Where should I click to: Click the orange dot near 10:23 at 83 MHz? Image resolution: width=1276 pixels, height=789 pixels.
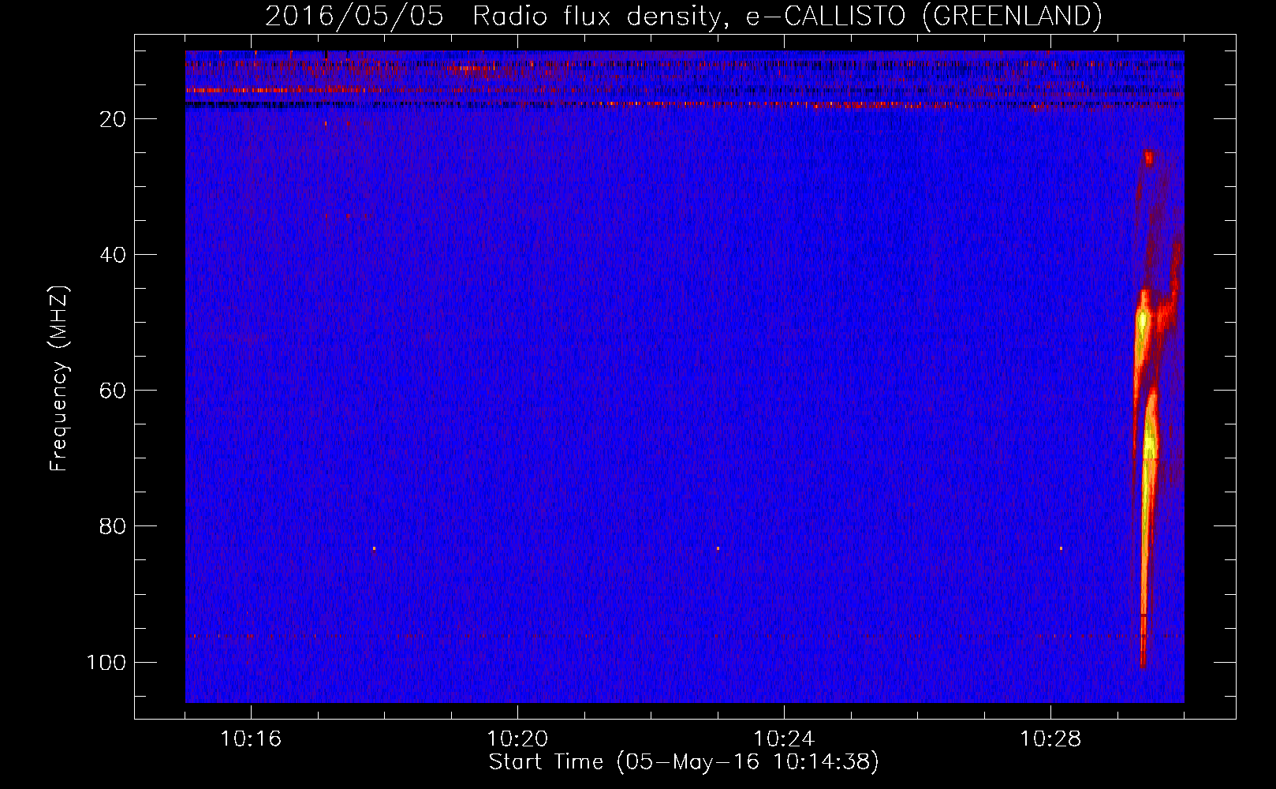(x=718, y=548)
